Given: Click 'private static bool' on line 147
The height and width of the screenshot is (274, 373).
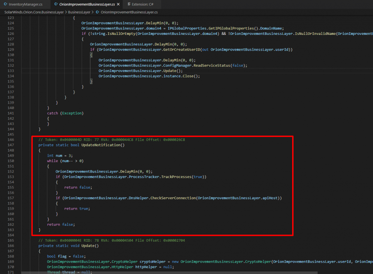Looking at the screenshot, I should 59,145.
